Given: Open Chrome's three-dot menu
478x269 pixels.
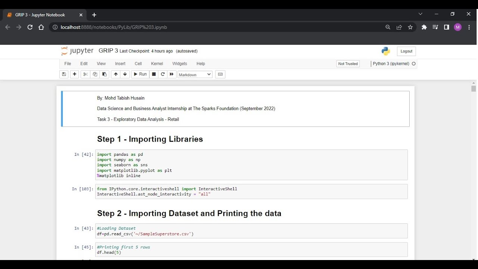Looking at the screenshot, I should point(469,27).
